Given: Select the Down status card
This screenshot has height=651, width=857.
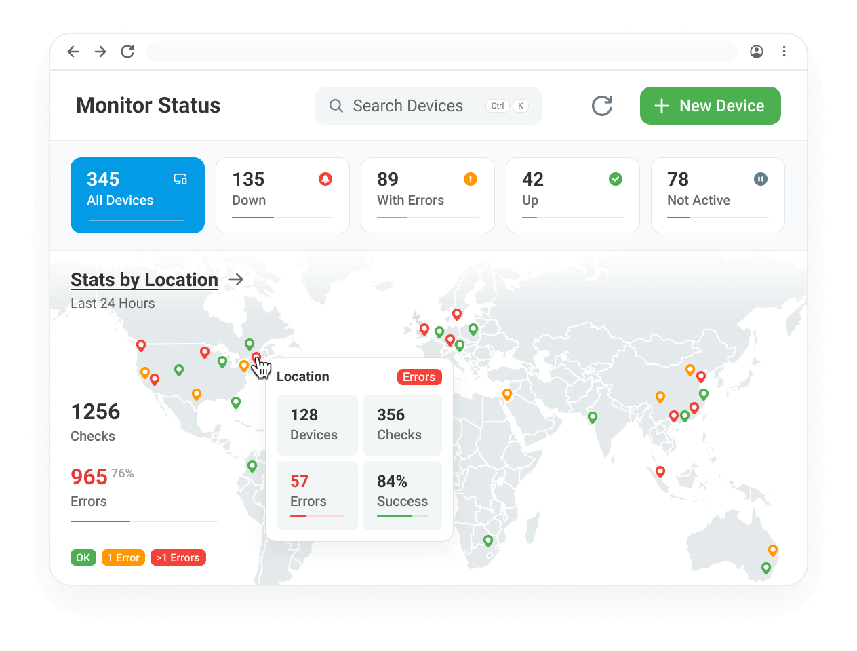Looking at the screenshot, I should coord(283,195).
